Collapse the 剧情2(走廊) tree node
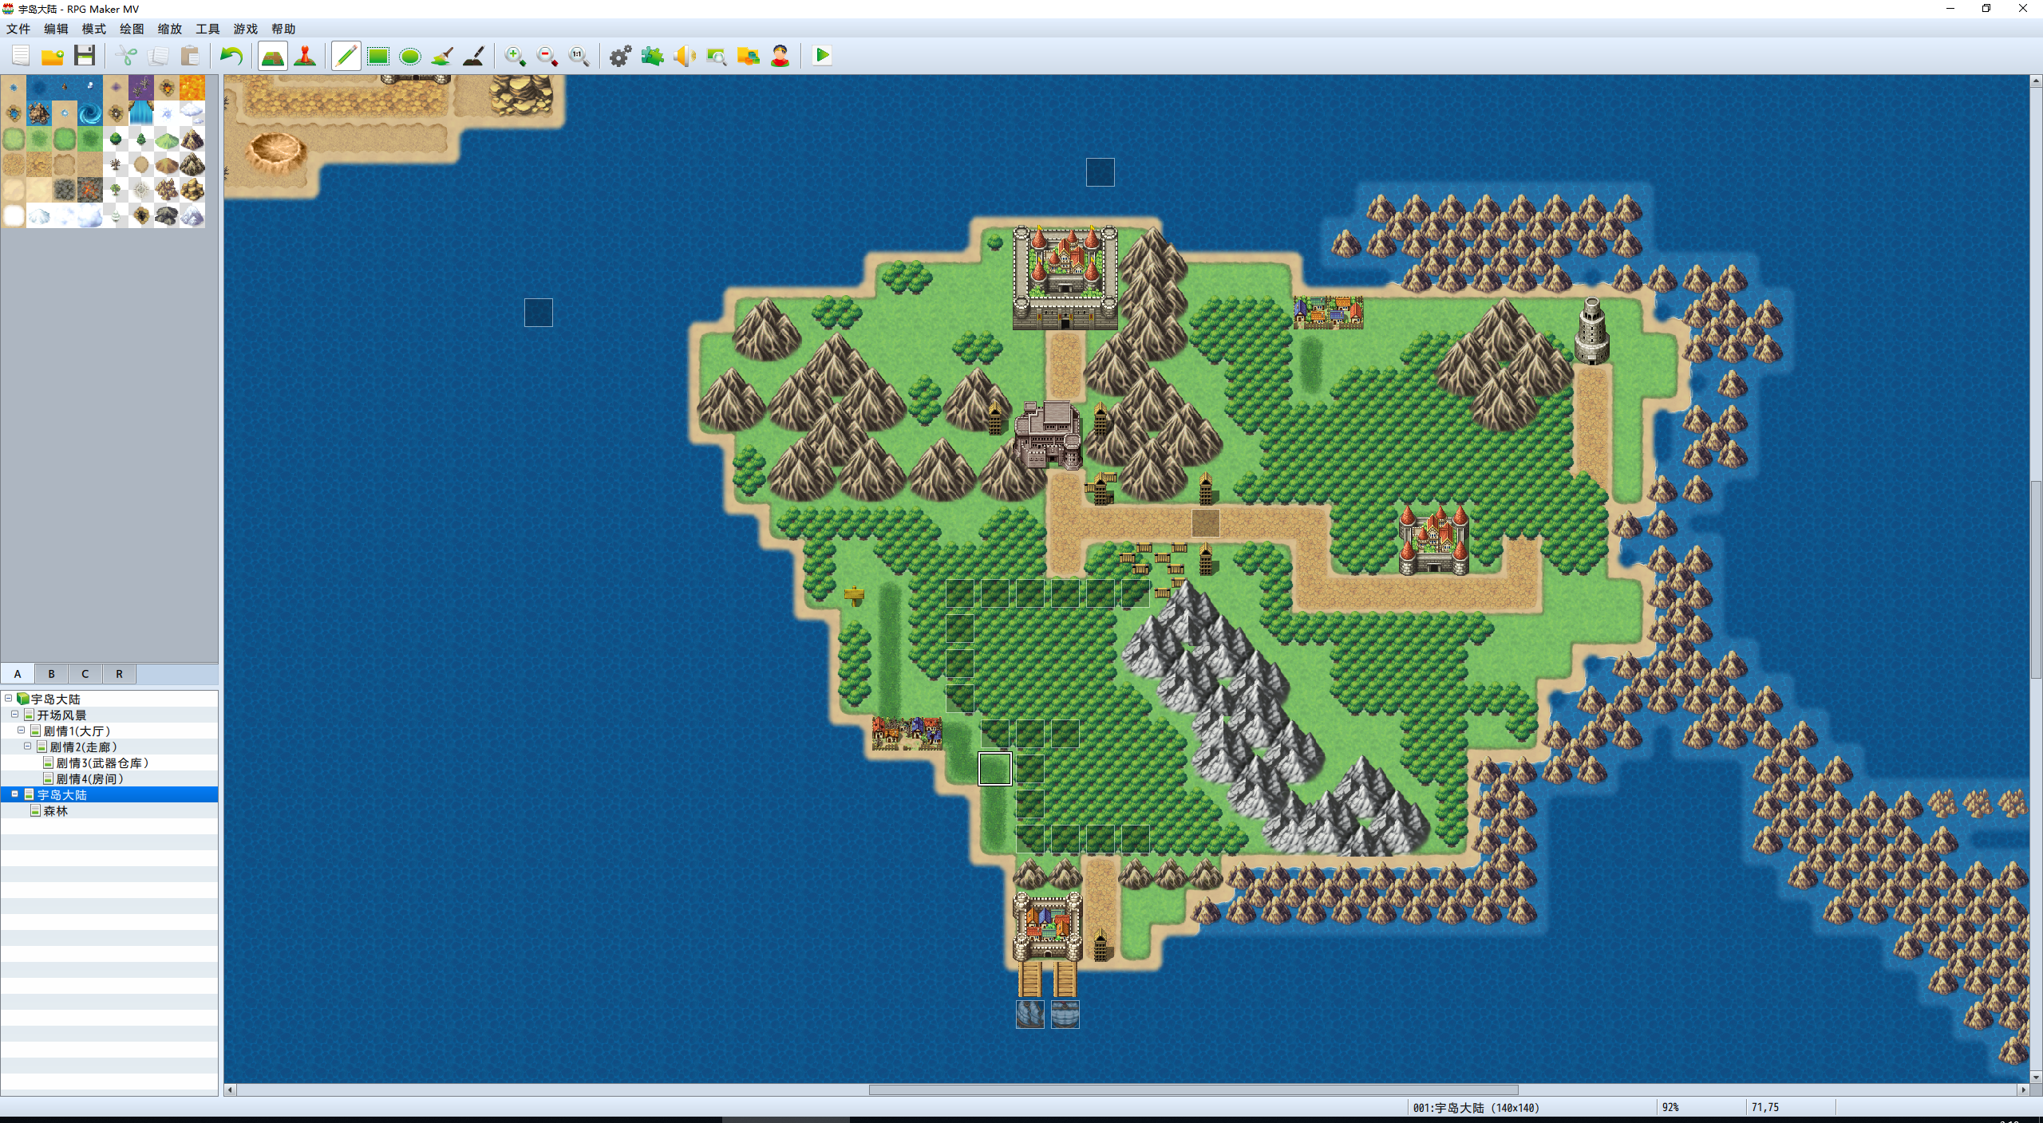 click(x=28, y=747)
